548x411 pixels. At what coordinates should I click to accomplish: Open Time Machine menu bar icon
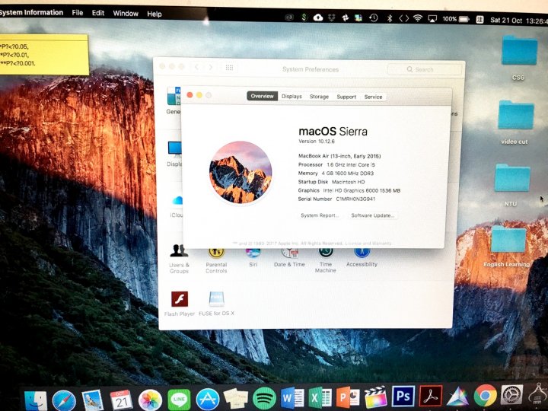[x=373, y=18]
